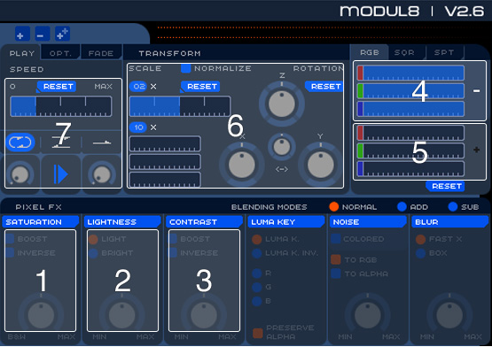Select SUB blending mode

tap(453, 206)
